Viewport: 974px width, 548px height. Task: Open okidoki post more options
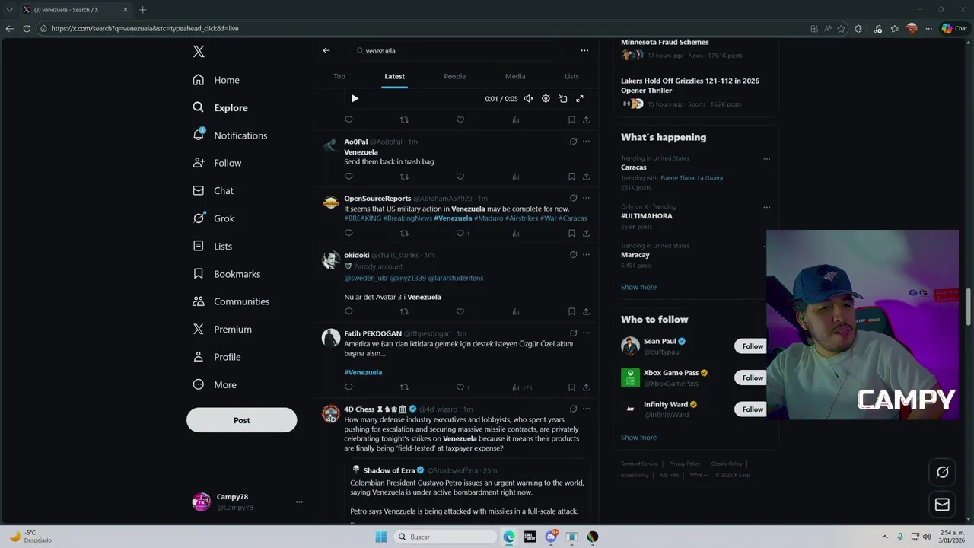pos(586,255)
